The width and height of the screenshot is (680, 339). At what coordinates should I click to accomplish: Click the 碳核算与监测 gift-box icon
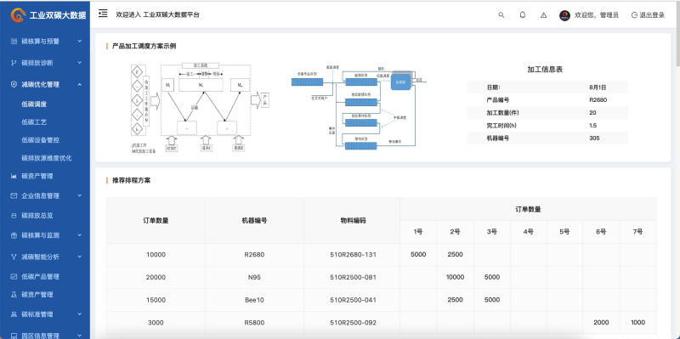point(14,235)
